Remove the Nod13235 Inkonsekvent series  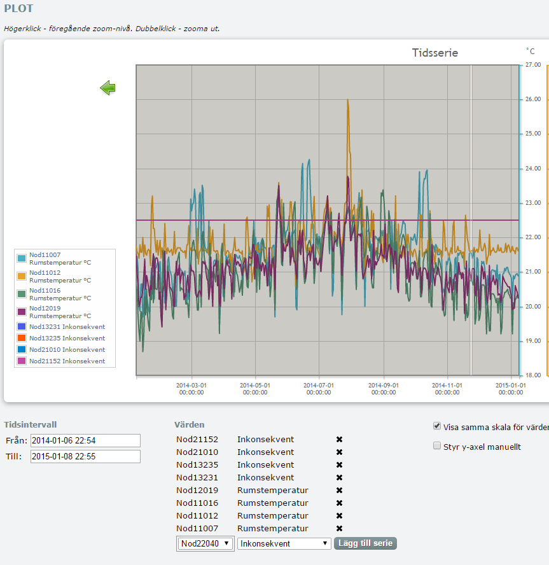point(339,465)
